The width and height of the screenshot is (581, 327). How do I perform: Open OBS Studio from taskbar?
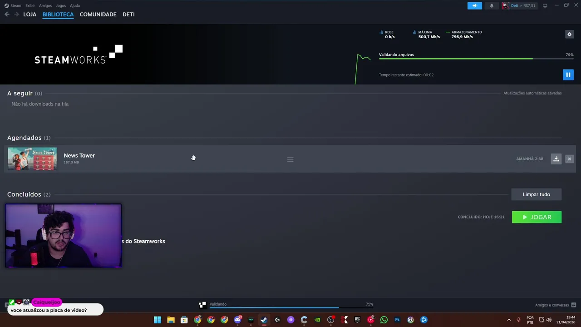point(330,320)
